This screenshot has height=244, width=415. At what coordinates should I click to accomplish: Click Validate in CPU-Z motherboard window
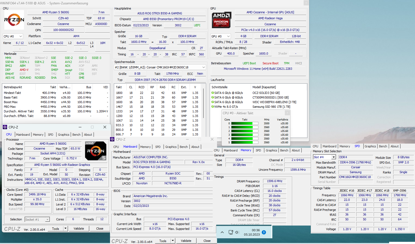(x=186, y=241)
